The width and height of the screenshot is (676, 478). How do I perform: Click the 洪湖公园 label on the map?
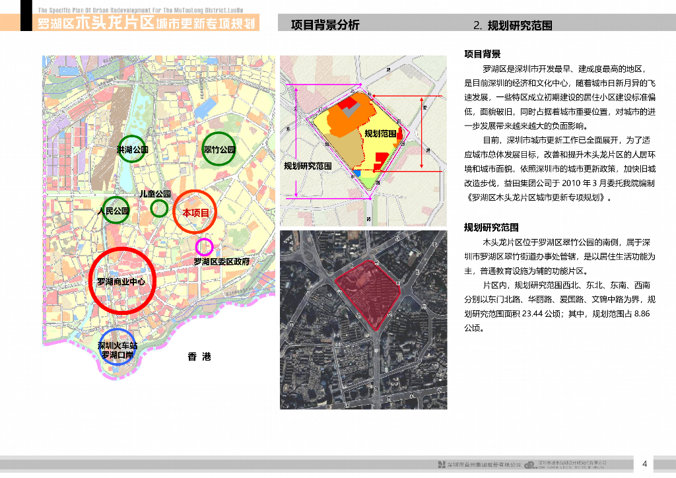pyautogui.click(x=132, y=150)
